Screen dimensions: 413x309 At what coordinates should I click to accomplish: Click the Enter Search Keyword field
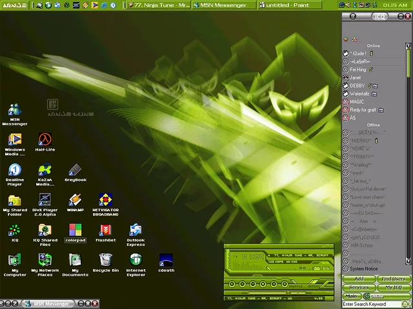point(372,304)
